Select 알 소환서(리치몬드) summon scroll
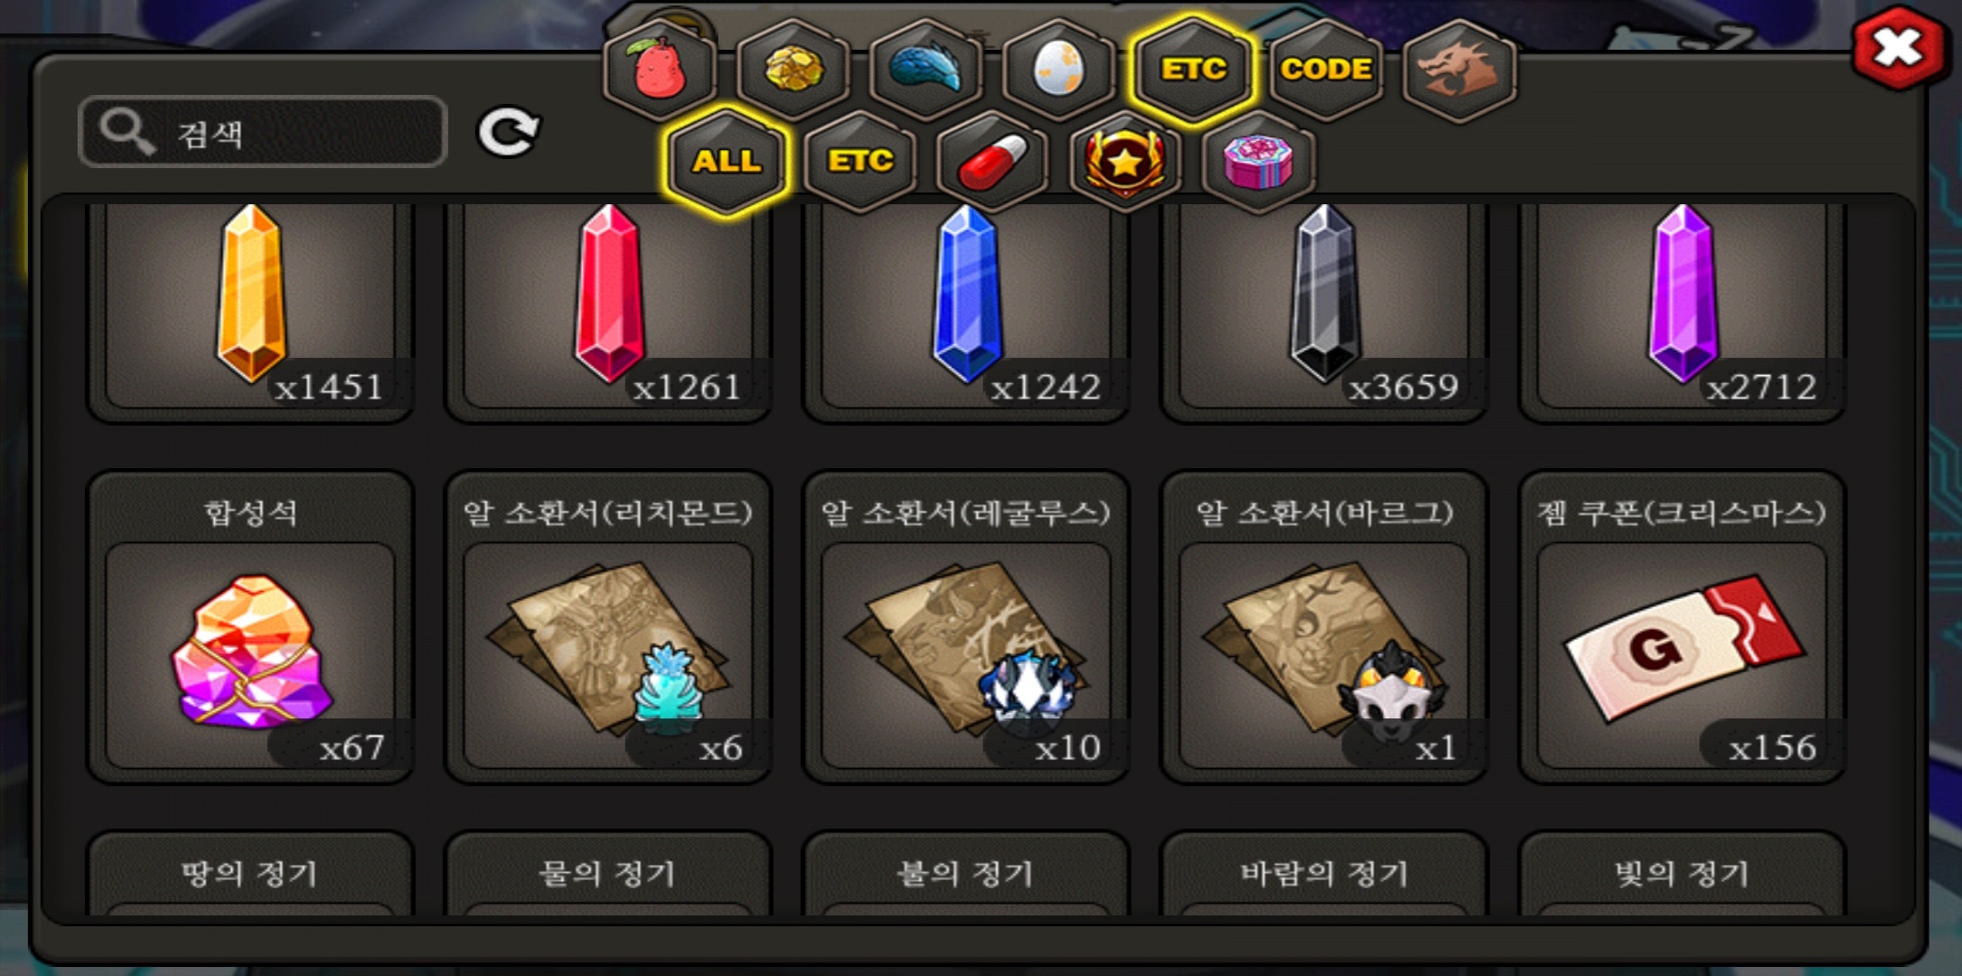The width and height of the screenshot is (1962, 976). (608, 626)
